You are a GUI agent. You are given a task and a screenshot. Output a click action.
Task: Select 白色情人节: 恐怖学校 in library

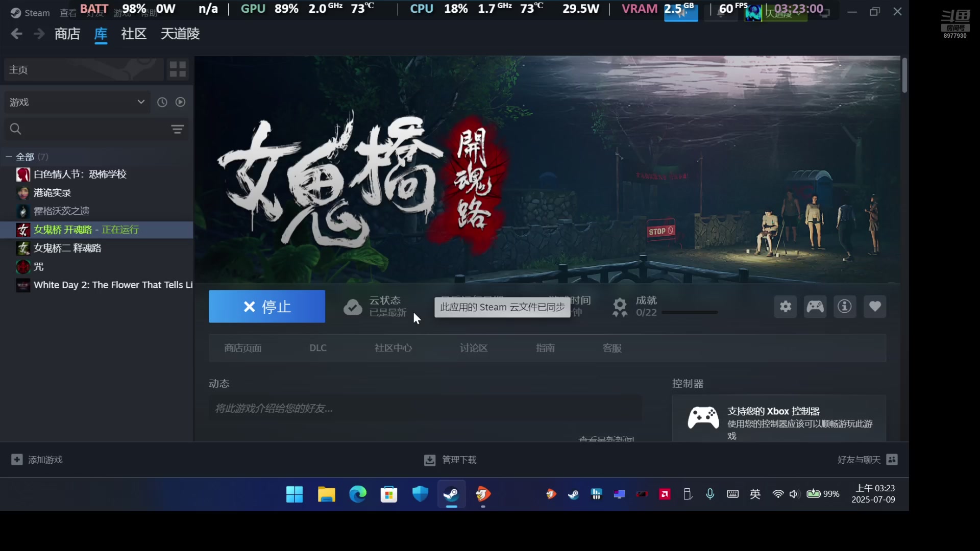[x=97, y=174]
